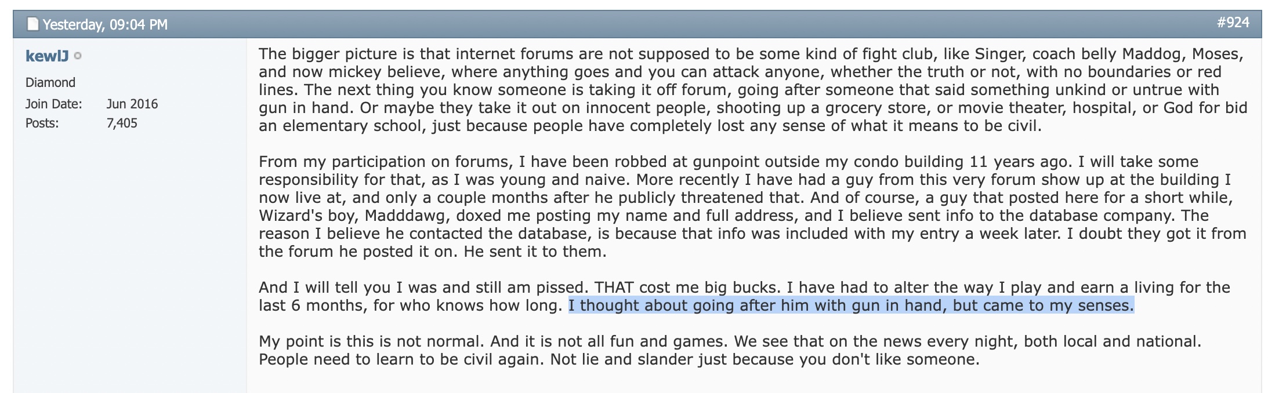Open the #924 post permalink
Image resolution: width=1268 pixels, height=393 pixels.
point(1233,23)
